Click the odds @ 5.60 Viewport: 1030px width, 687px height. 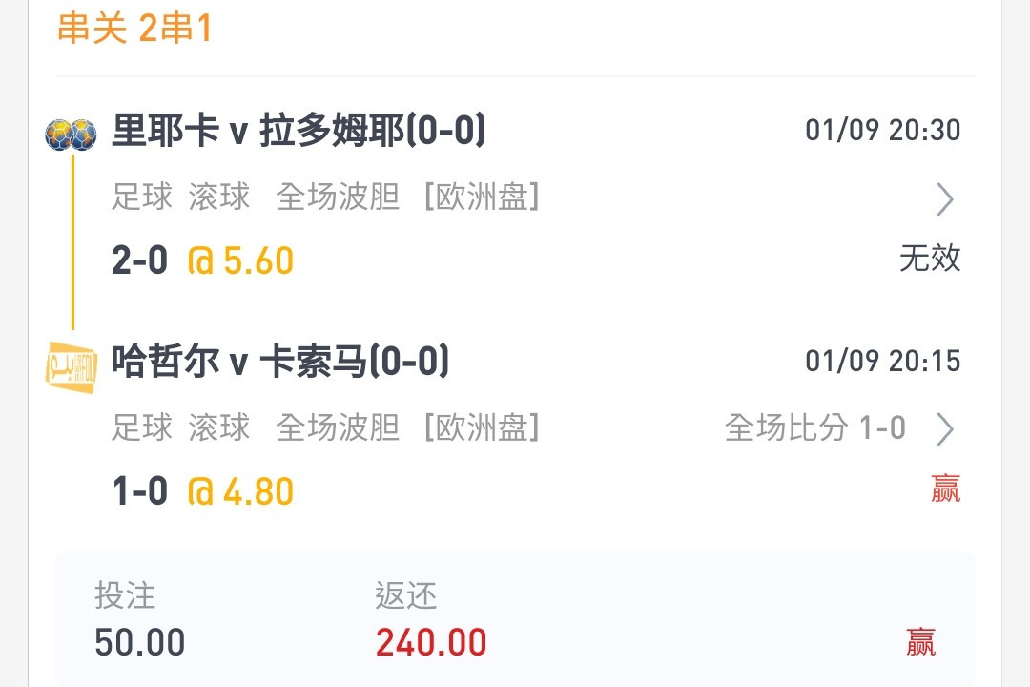pyautogui.click(x=240, y=260)
